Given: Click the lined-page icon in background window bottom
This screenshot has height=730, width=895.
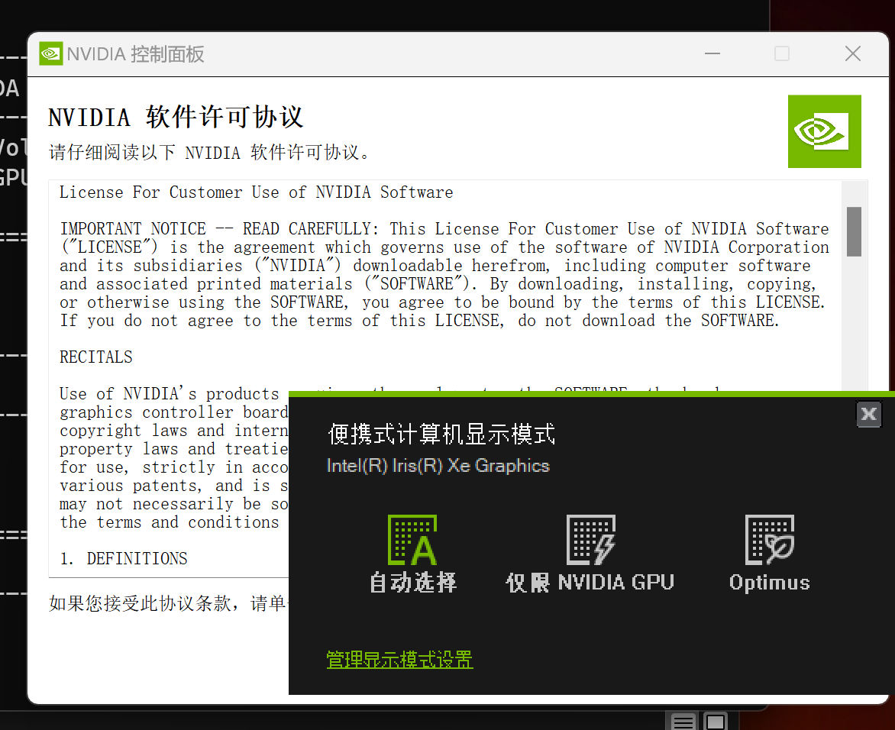Looking at the screenshot, I should 683,722.
